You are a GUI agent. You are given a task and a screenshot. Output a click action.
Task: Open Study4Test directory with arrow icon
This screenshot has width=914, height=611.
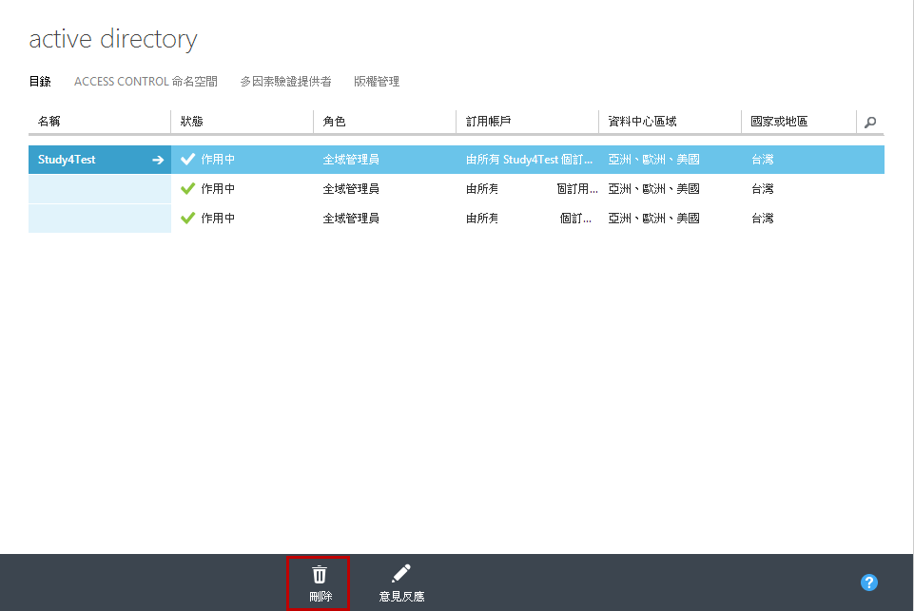point(158,160)
